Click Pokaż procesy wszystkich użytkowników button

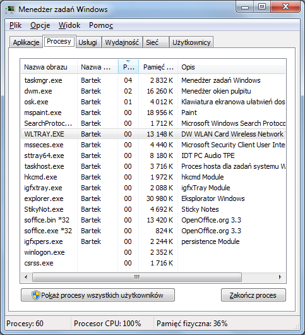coord(98,295)
